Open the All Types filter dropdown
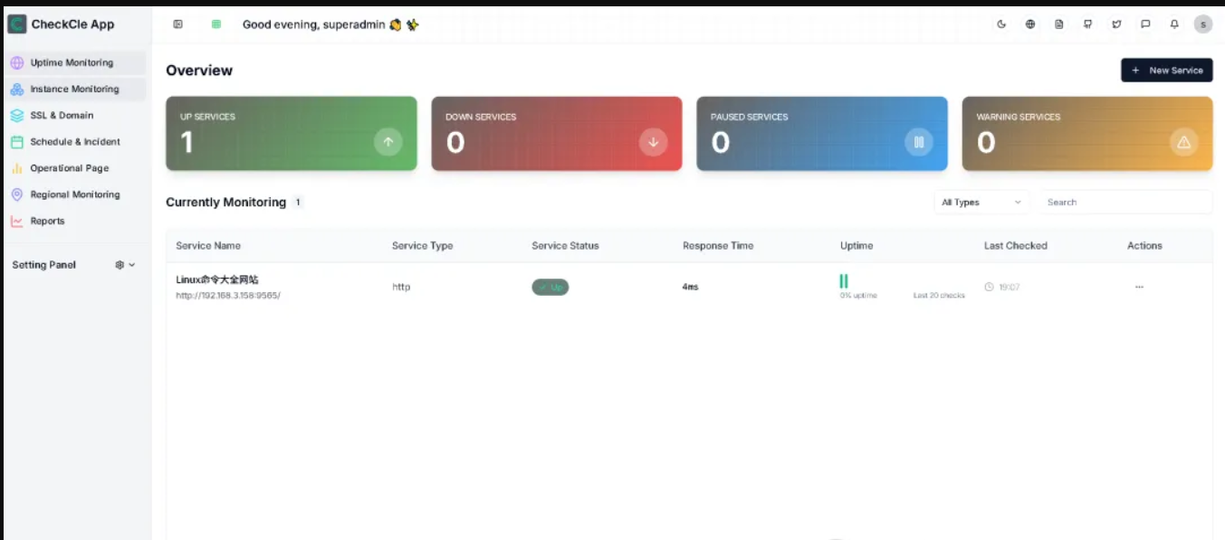This screenshot has height=540, width=1225. [981, 203]
